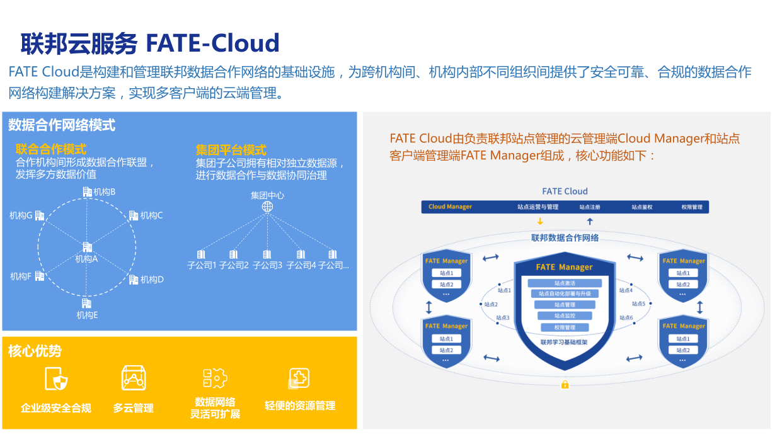Screen dimensions: 782x437
Task: Select the multi-cloud icon above 多云管理
Action: coord(134,378)
